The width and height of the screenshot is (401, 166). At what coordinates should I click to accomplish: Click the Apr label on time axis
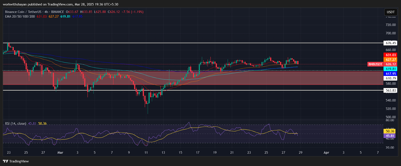[326, 153]
